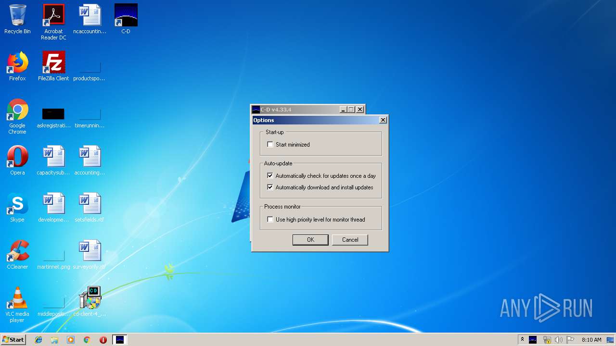Launch the Opera desktop shortcut

pos(17,161)
